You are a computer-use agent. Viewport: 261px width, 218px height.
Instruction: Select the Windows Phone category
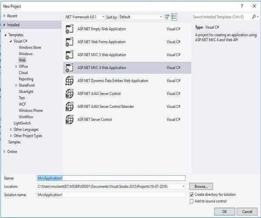pyautogui.click(x=30, y=111)
